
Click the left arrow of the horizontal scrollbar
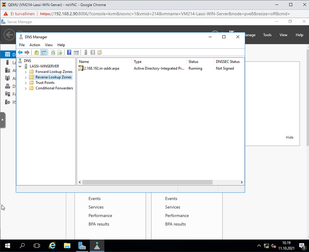(80, 182)
